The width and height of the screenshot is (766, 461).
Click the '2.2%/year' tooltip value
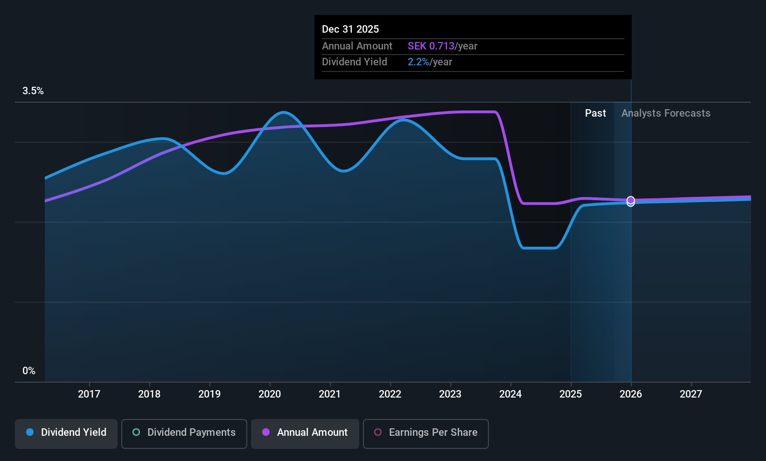tap(430, 62)
